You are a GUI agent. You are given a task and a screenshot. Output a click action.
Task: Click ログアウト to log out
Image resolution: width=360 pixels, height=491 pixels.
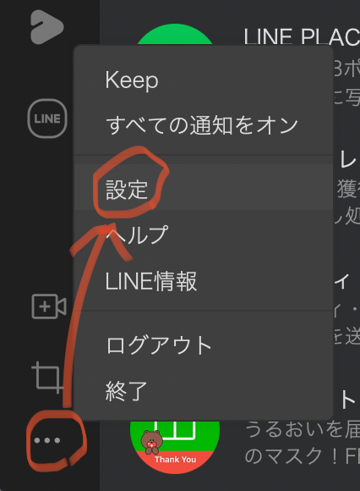coord(203,345)
